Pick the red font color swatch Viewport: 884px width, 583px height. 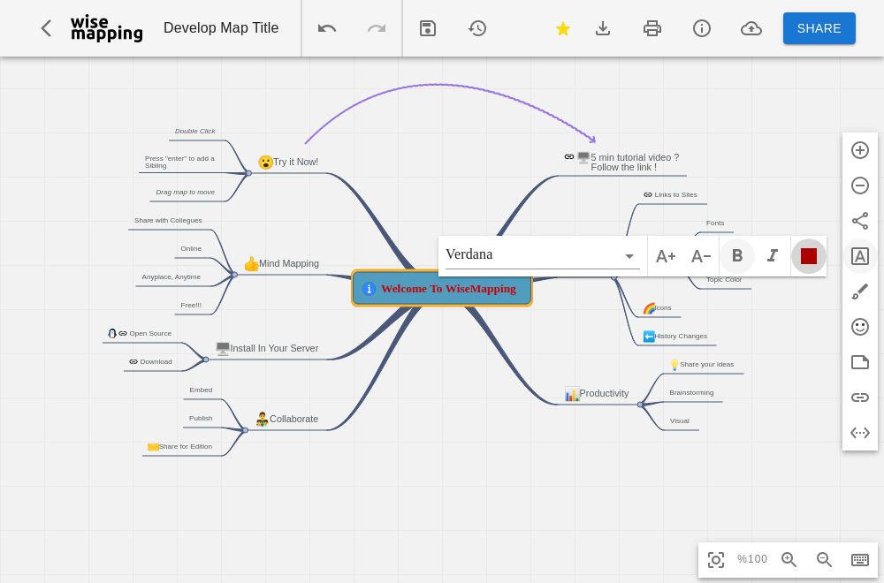point(809,256)
